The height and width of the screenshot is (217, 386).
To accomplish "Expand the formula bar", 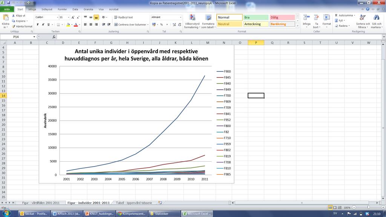I will coord(383,37).
